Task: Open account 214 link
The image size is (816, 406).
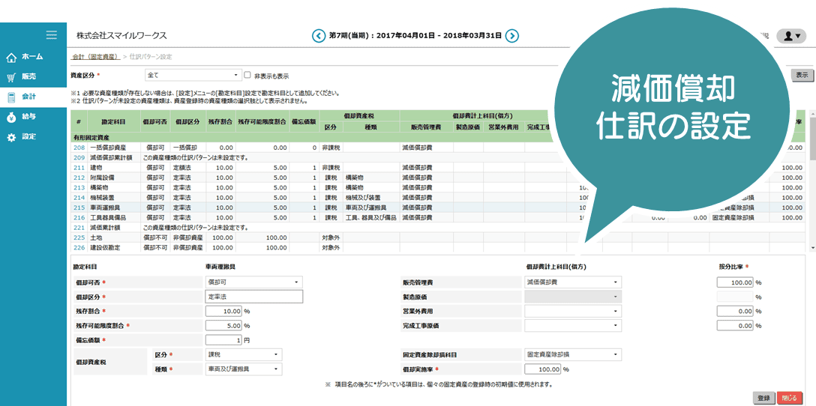Action: 79,198
